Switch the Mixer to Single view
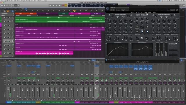 pos(89,60)
